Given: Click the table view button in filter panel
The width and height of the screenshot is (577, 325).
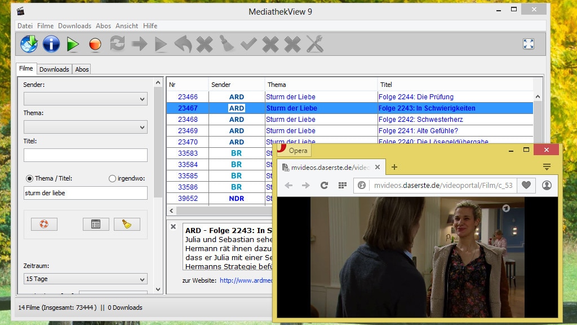Looking at the screenshot, I should pos(96,224).
